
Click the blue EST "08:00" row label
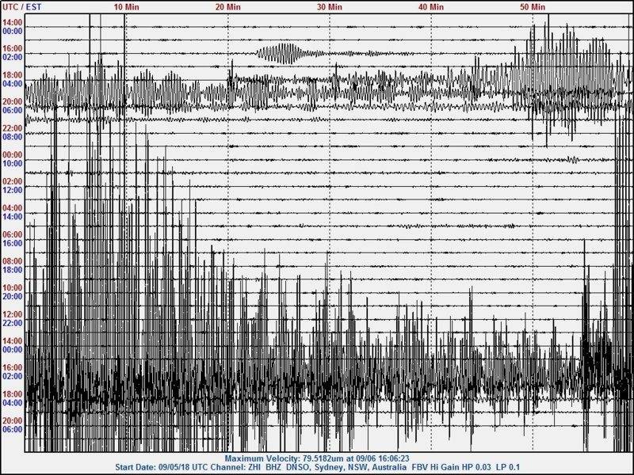point(13,137)
